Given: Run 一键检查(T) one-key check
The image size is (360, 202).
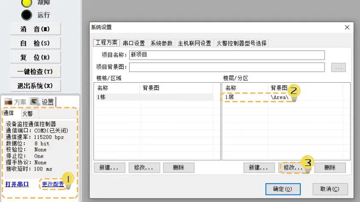Looking at the screenshot, I should [35, 71].
